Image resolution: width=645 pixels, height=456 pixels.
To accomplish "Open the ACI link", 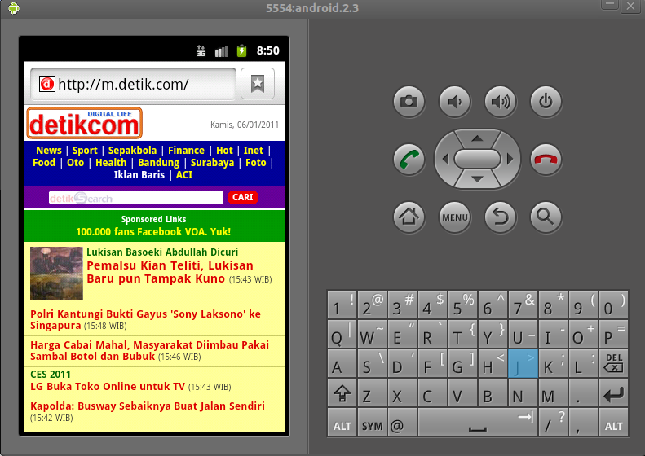I will point(183,175).
